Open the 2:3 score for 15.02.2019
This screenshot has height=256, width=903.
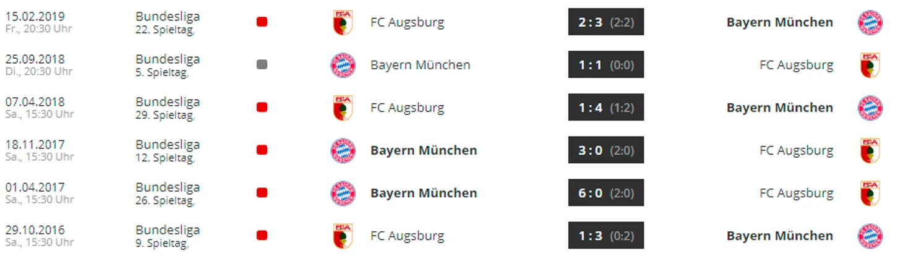[606, 22]
